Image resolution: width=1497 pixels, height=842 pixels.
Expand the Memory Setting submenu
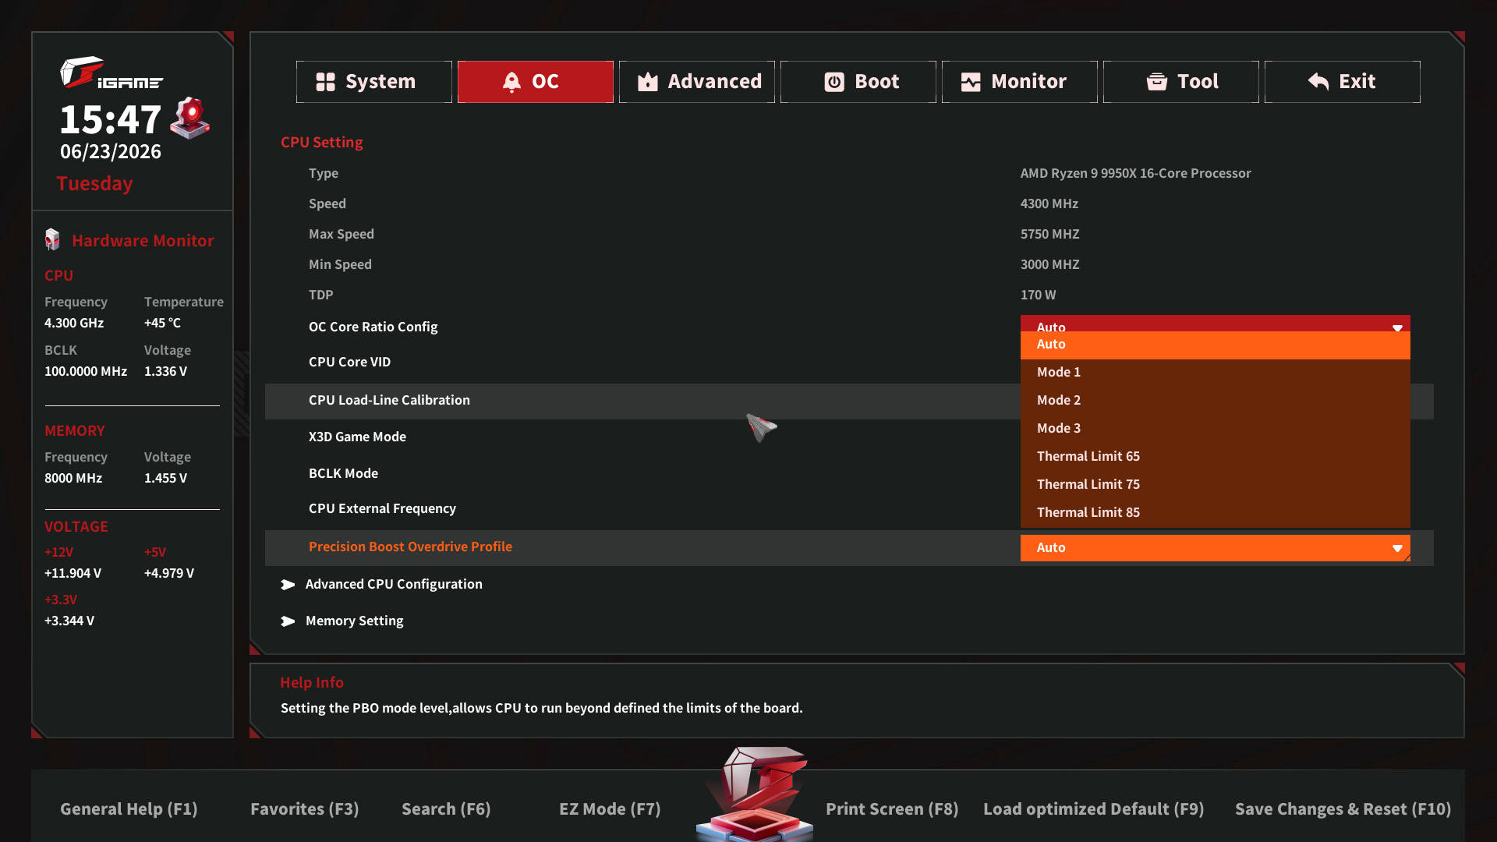click(x=355, y=621)
